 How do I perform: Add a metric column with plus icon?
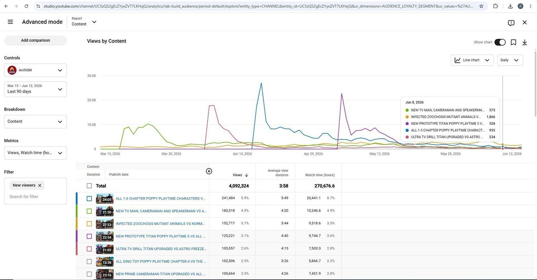(x=209, y=171)
